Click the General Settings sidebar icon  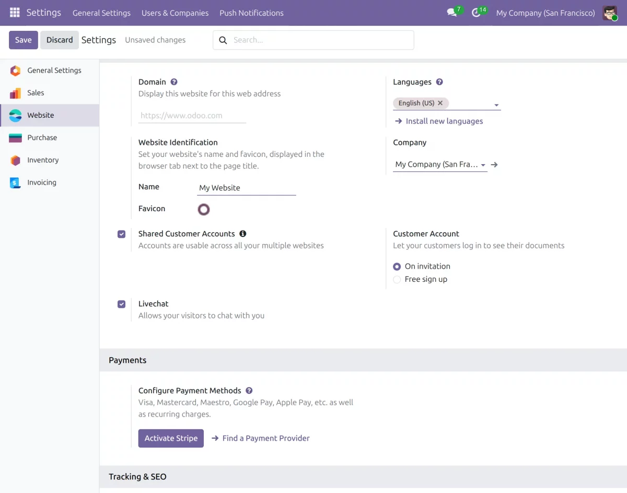(x=16, y=71)
